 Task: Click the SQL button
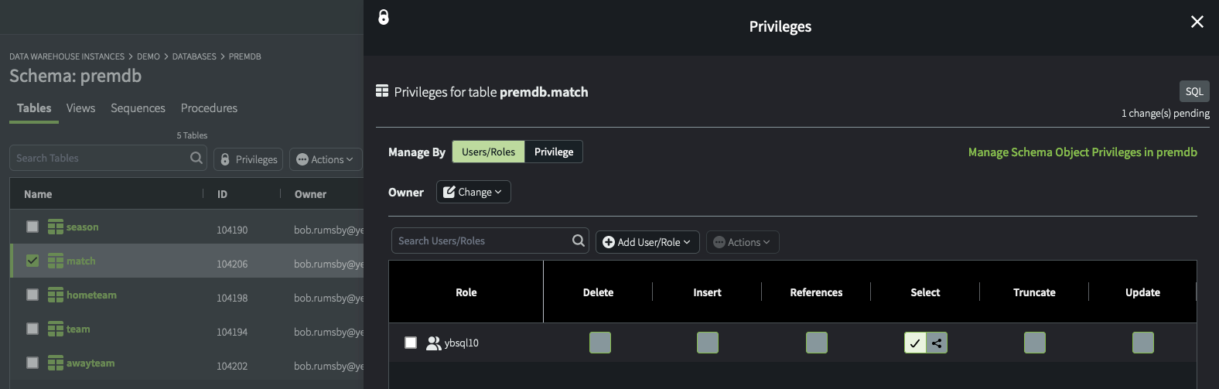1194,91
